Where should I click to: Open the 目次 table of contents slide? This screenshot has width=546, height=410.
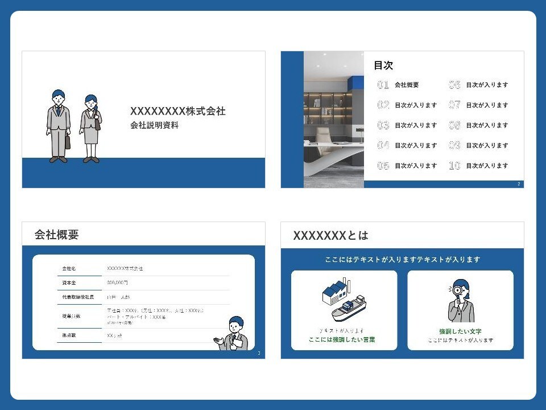click(402, 119)
